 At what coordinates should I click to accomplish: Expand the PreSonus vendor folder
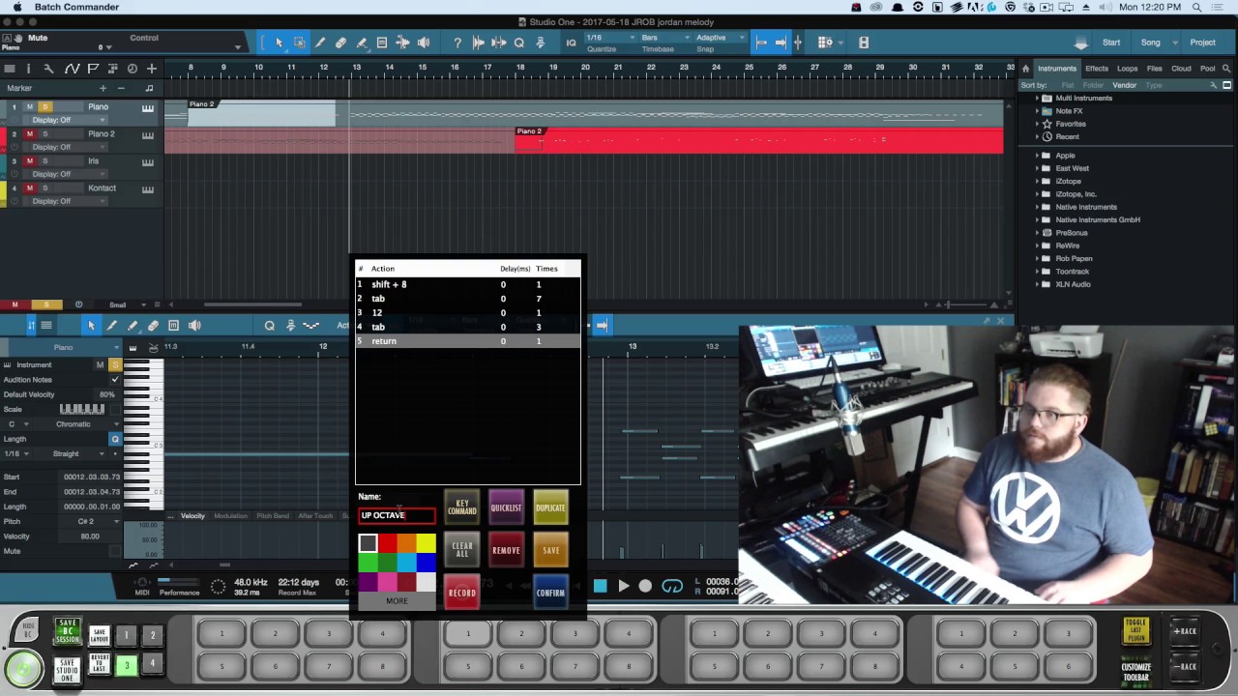pyautogui.click(x=1037, y=233)
